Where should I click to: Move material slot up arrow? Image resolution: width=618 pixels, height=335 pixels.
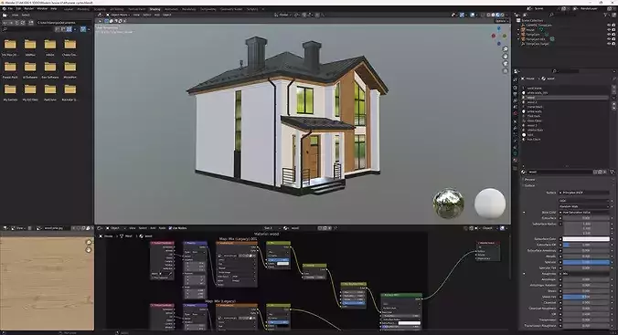(x=613, y=104)
